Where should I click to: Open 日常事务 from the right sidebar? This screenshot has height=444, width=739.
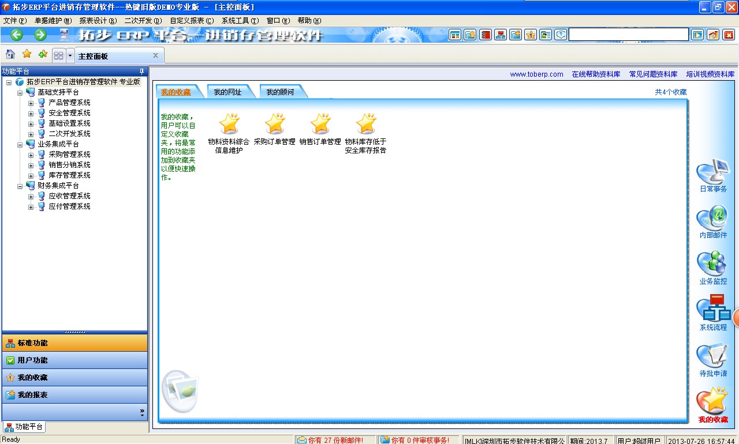point(712,176)
